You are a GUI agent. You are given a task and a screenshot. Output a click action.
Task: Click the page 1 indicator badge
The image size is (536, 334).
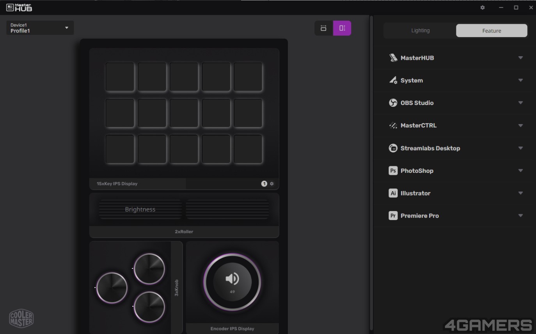264,184
